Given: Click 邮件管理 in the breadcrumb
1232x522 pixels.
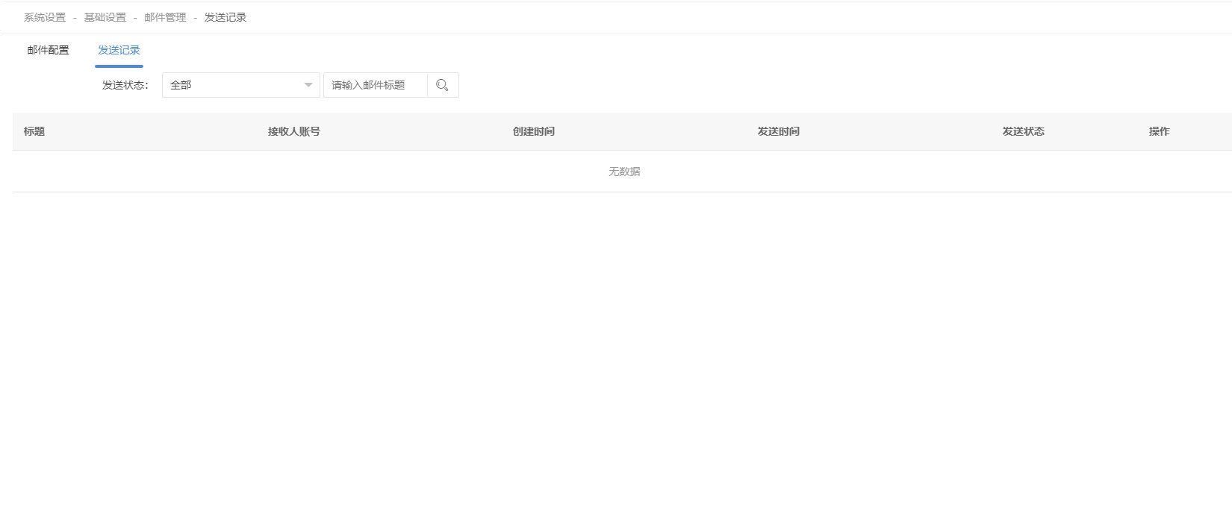Looking at the screenshot, I should [x=165, y=17].
